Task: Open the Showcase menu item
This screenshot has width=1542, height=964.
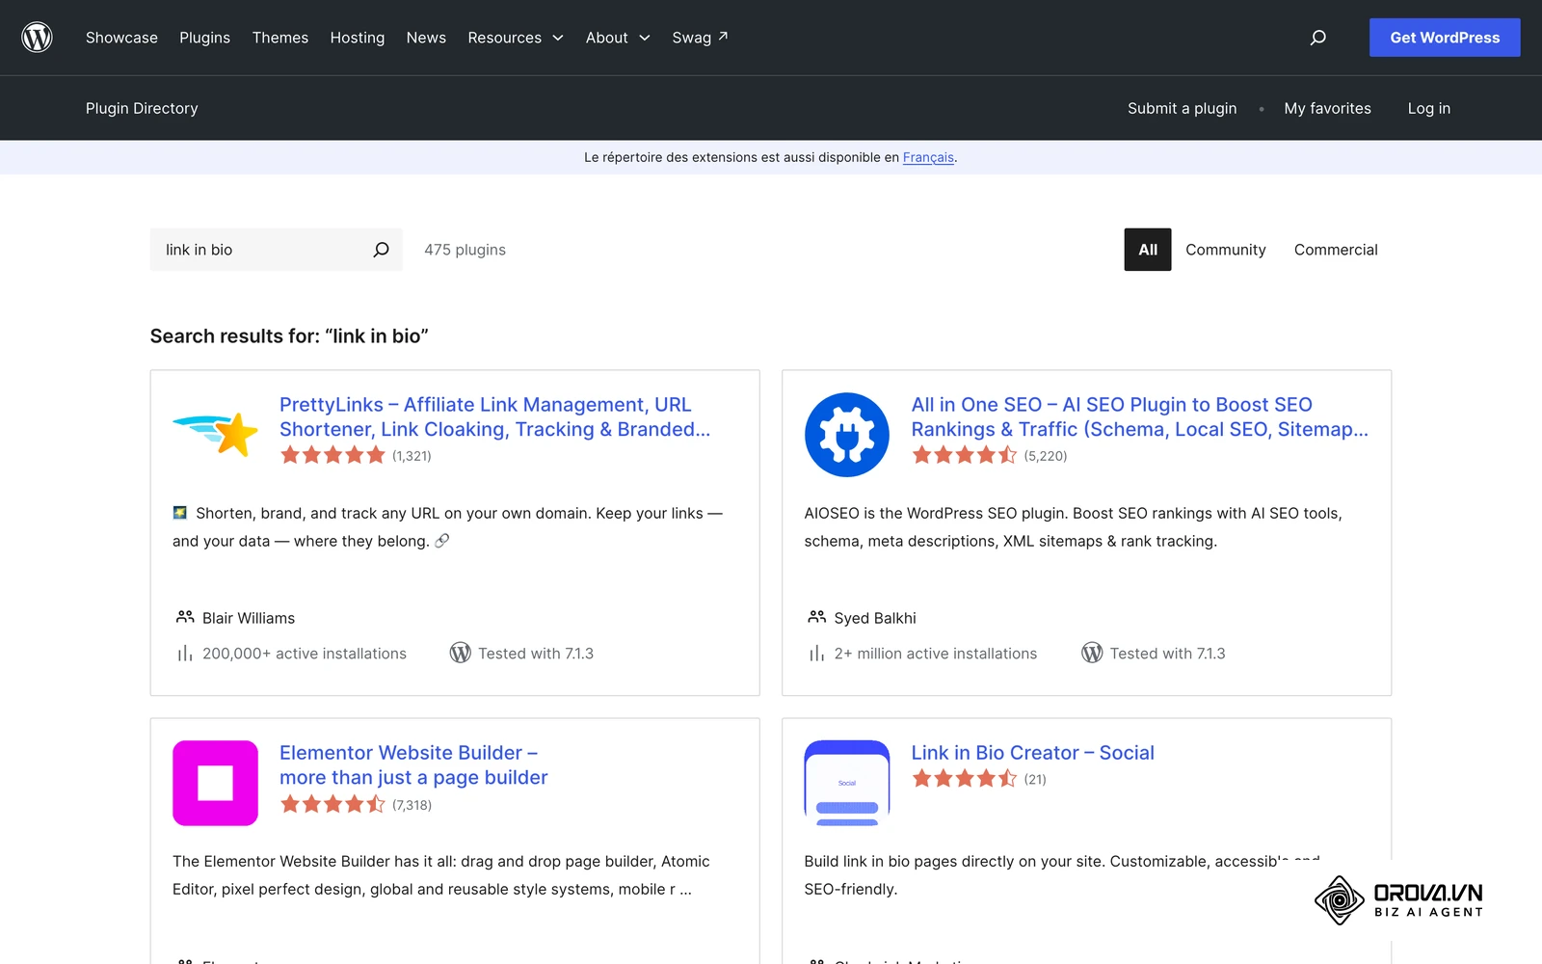Action: [121, 38]
